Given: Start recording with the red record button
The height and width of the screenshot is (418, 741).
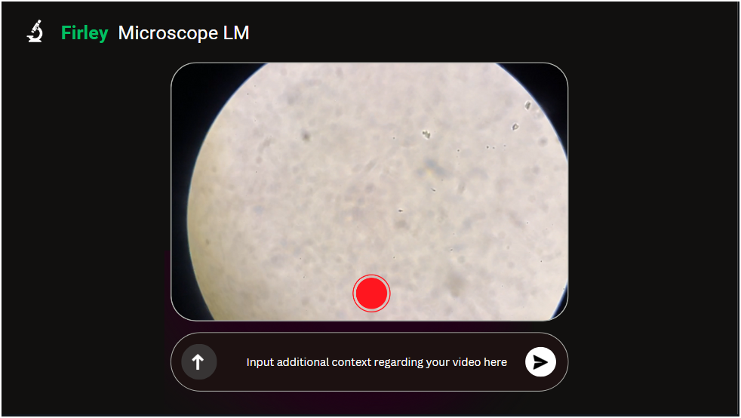Looking at the screenshot, I should (371, 294).
